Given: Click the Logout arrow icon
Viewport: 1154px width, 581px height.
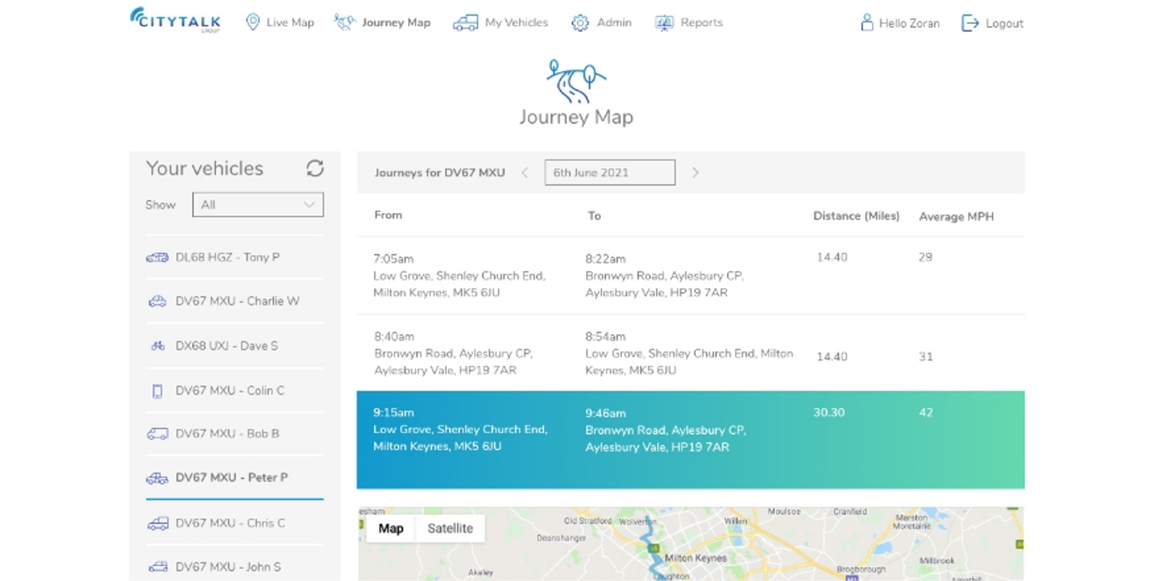Looking at the screenshot, I should 970,23.
